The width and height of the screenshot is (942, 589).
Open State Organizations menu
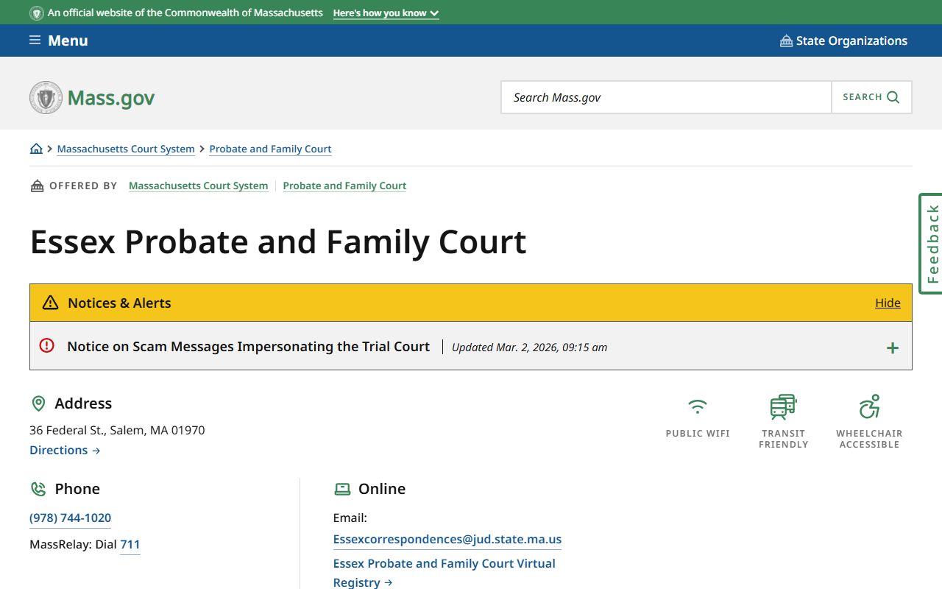pos(843,40)
